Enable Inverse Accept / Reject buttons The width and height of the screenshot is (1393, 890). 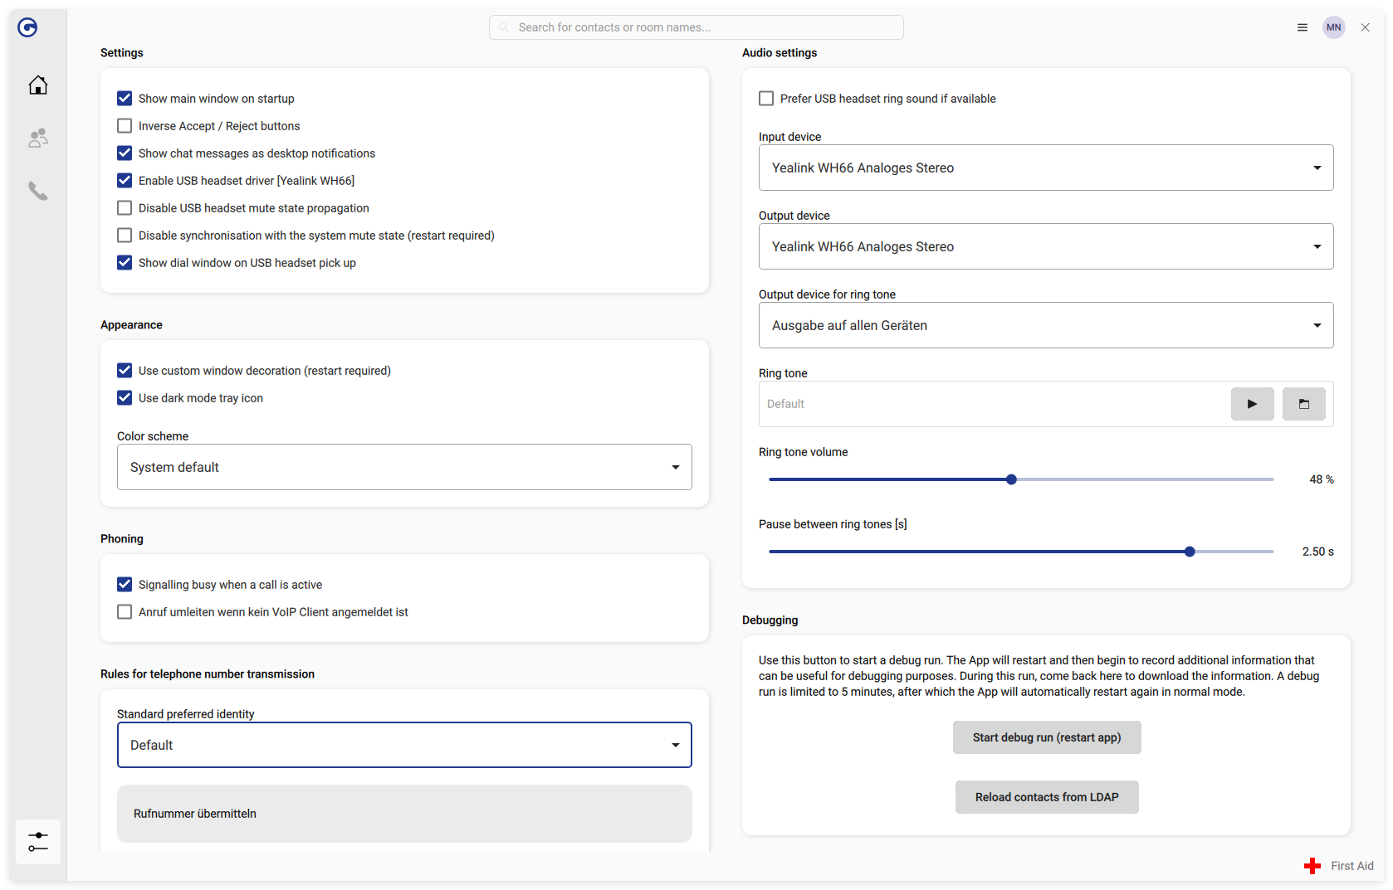click(125, 125)
